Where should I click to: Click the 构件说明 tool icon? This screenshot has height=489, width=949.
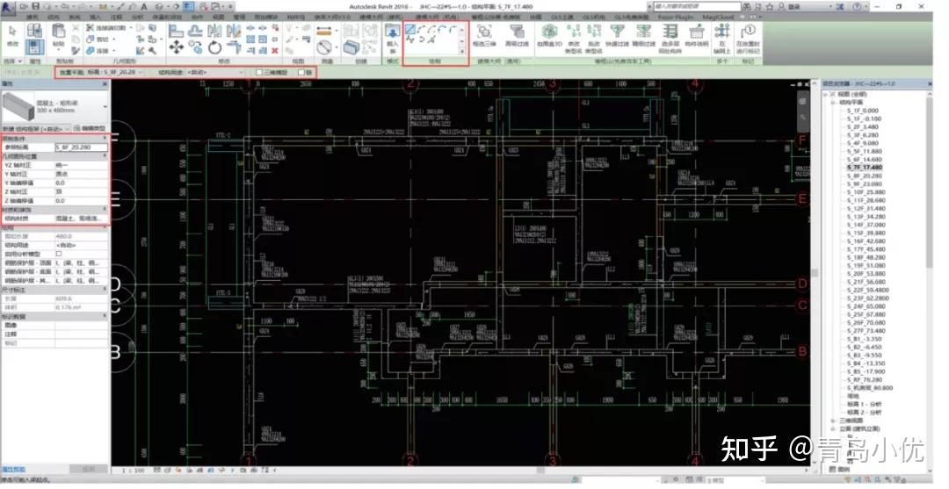(697, 35)
